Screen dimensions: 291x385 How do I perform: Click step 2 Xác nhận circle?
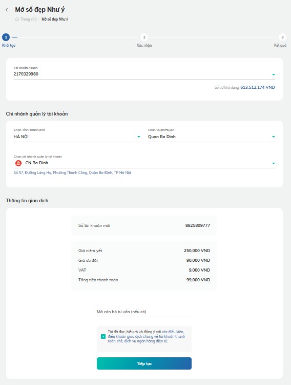point(144,37)
